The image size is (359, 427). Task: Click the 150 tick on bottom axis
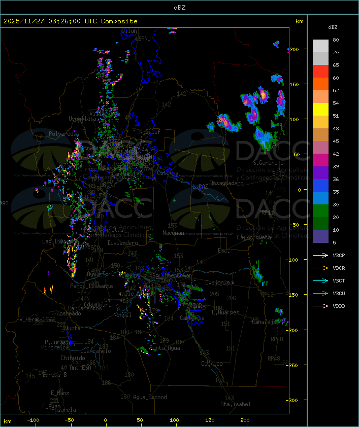(x=210, y=420)
